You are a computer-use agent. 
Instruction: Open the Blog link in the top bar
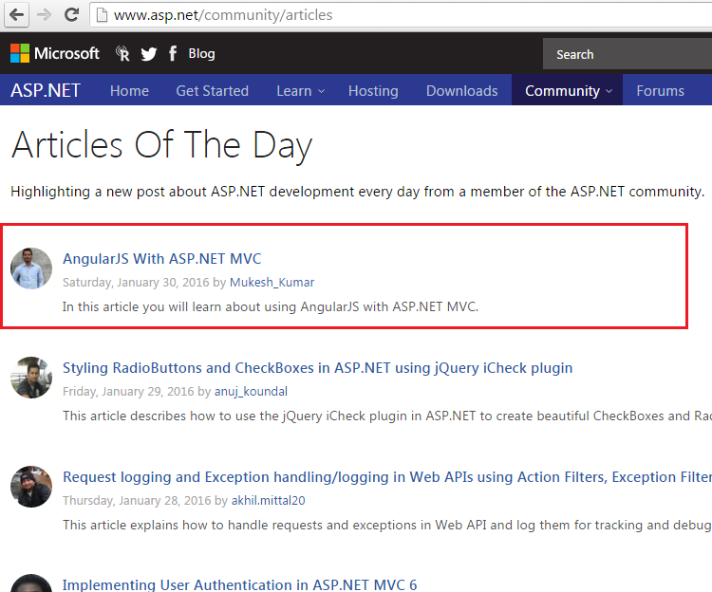pyautogui.click(x=201, y=53)
